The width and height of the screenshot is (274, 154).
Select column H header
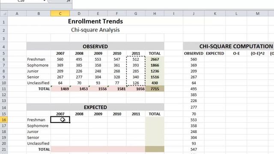[155, 13]
